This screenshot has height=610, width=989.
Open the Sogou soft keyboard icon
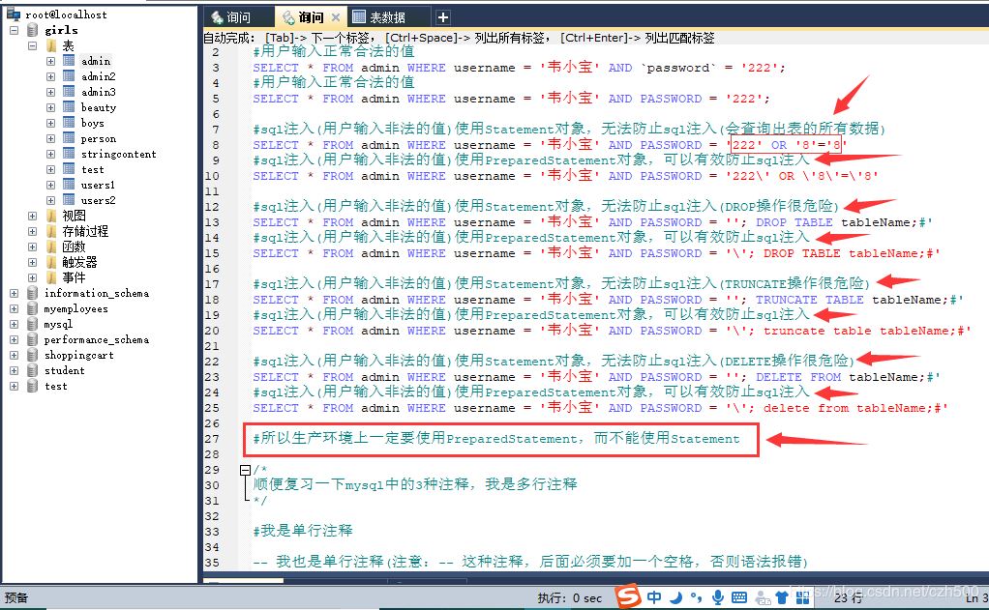coord(739,597)
